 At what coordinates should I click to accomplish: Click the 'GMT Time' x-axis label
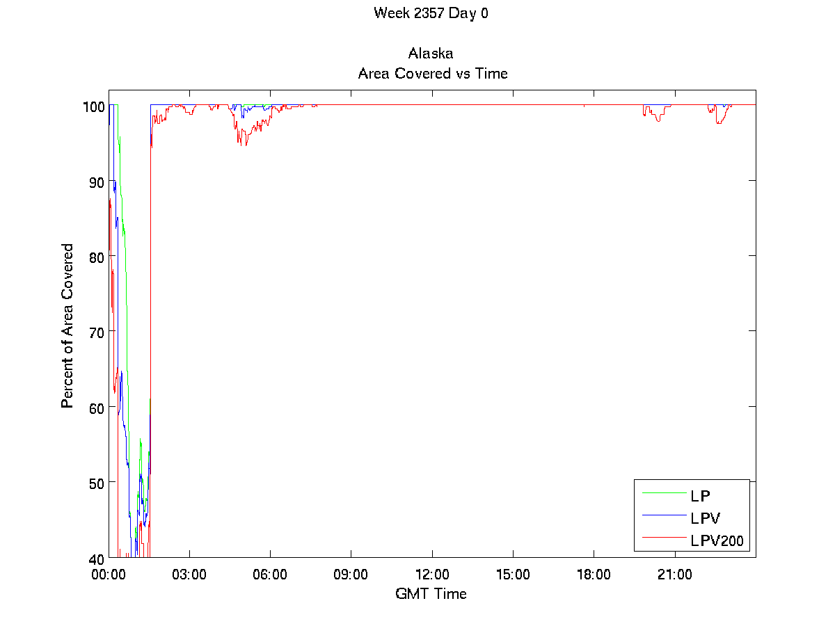431,593
